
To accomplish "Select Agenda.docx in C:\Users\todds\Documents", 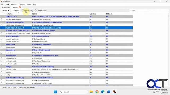I will pyautogui.click(x=66, y=44).
